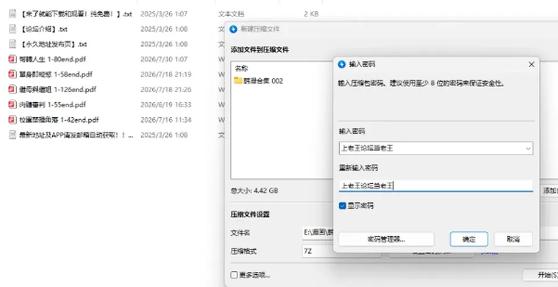The image size is (558, 287).
Task: Select the icon of the 1-80end.pdf file
Action: tap(12, 59)
